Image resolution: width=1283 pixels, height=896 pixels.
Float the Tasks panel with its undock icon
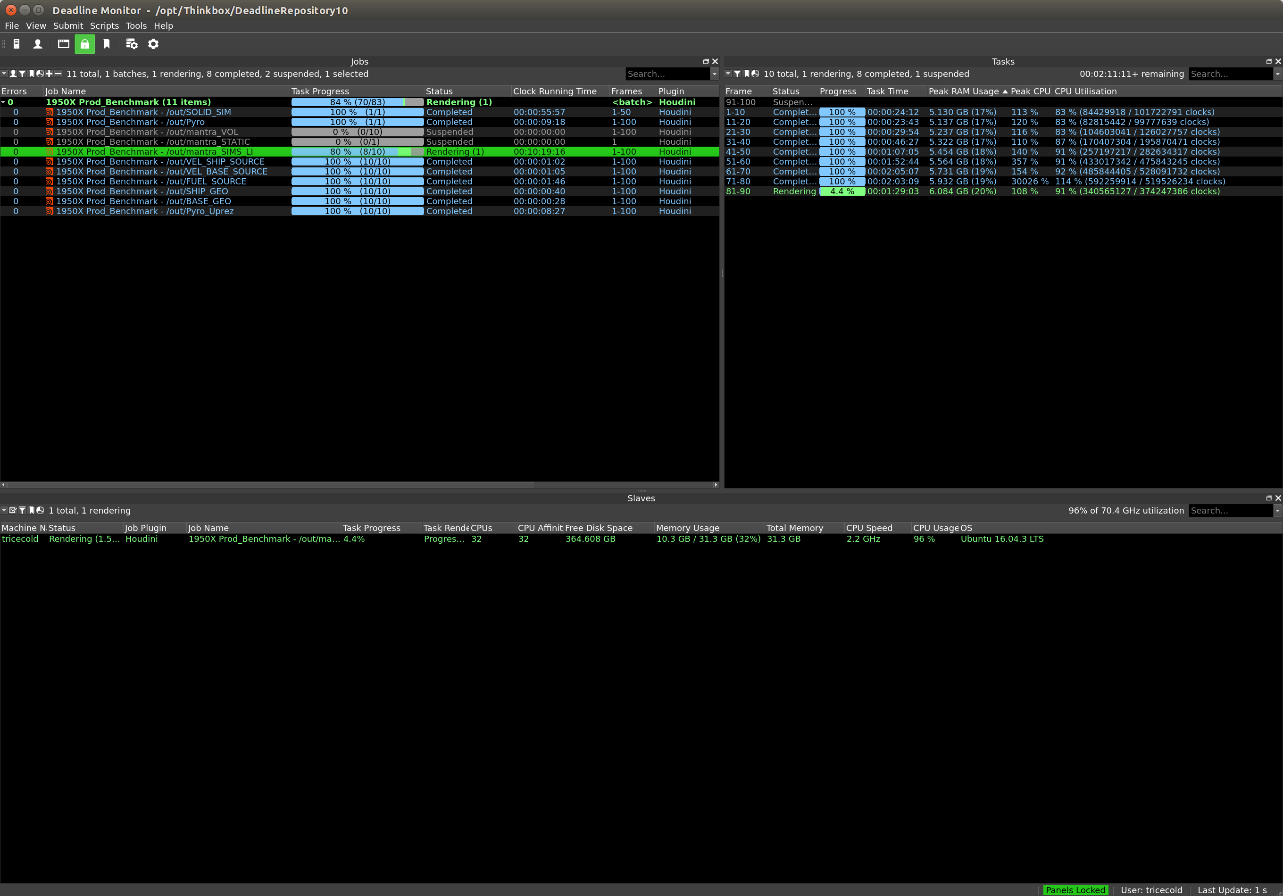tap(1270, 61)
